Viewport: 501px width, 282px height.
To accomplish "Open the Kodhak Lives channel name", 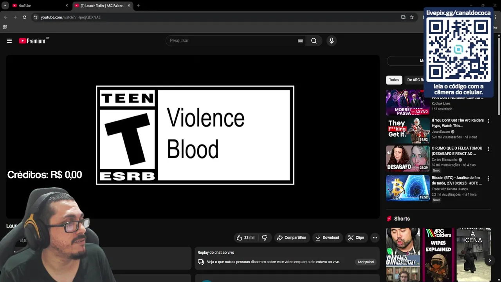I will click(441, 104).
